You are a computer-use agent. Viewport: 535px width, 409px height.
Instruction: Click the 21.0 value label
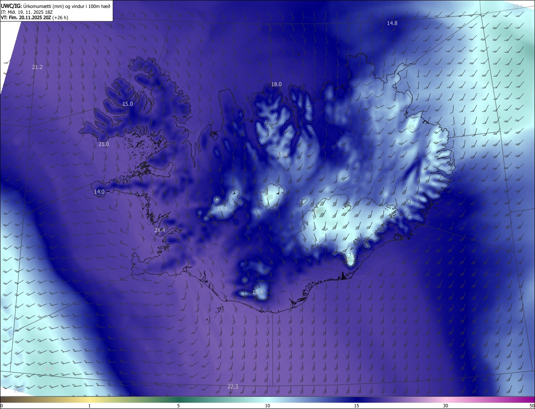pos(104,144)
